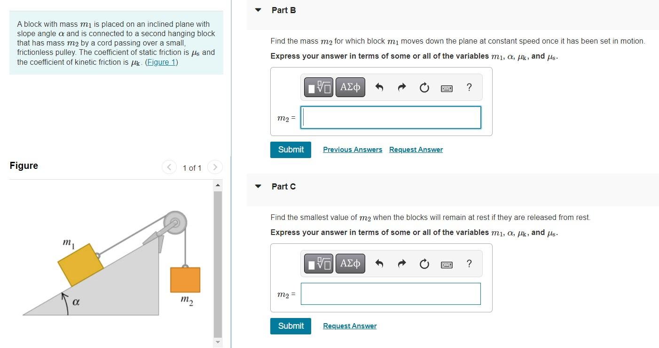This screenshot has height=348, width=659.
Task: Click the next figure arrow
Action: coord(215,167)
